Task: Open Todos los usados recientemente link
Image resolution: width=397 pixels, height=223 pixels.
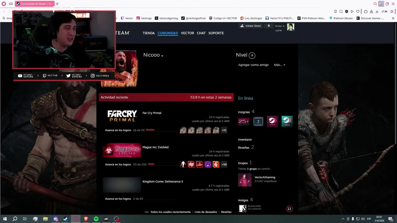Action: click(x=171, y=212)
